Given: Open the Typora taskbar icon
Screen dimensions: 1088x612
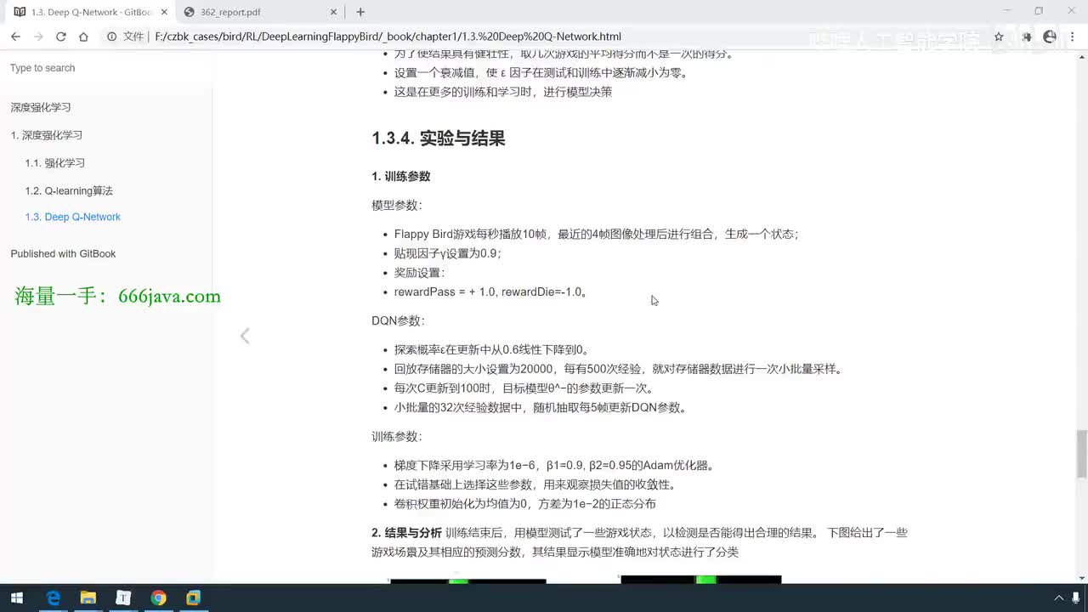Looking at the screenshot, I should tap(123, 598).
